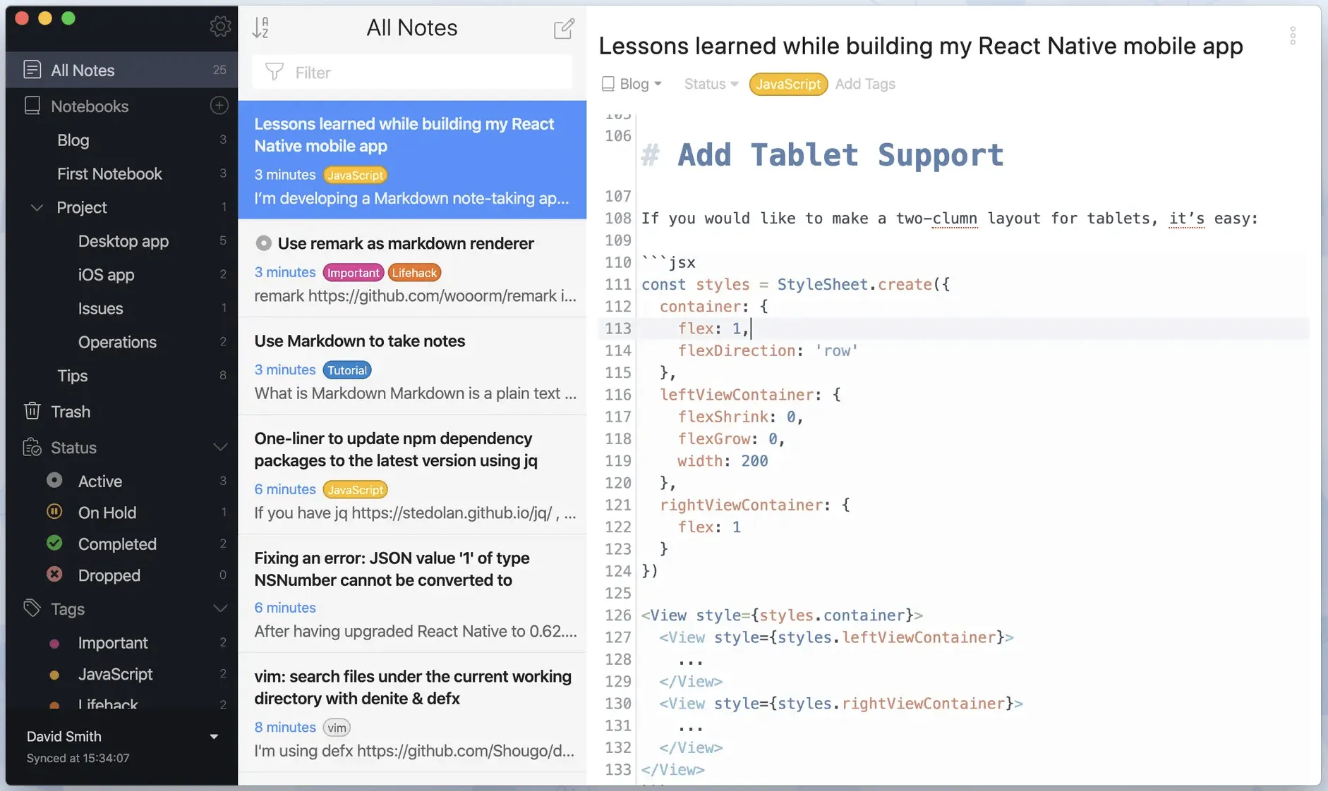Viewport: 1328px width, 791px height.
Task: Add a notebook with the plus icon
Action: [219, 106]
